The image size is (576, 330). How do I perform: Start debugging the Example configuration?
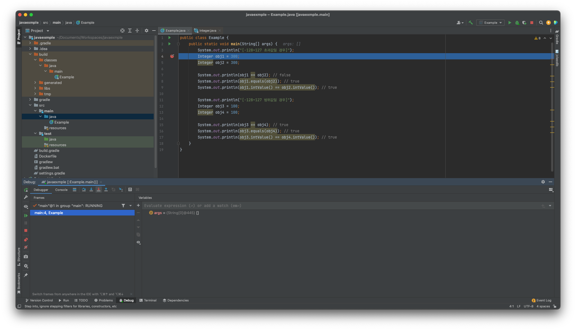[517, 23]
